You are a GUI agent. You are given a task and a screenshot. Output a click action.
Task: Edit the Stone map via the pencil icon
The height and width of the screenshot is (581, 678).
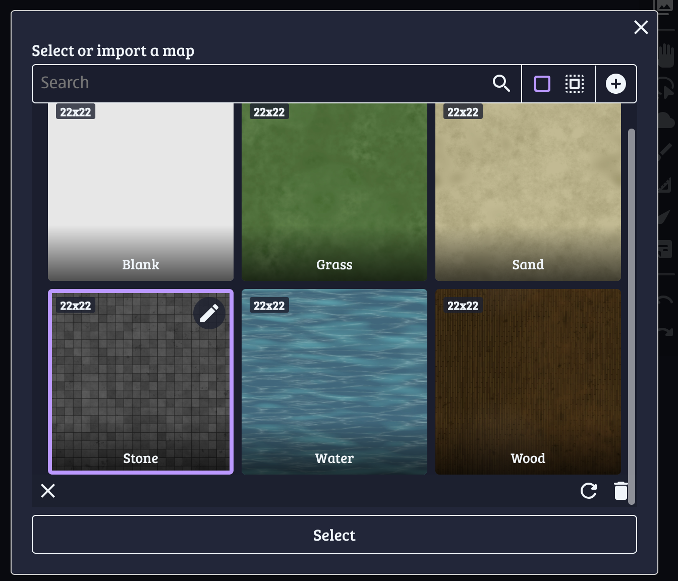point(209,313)
